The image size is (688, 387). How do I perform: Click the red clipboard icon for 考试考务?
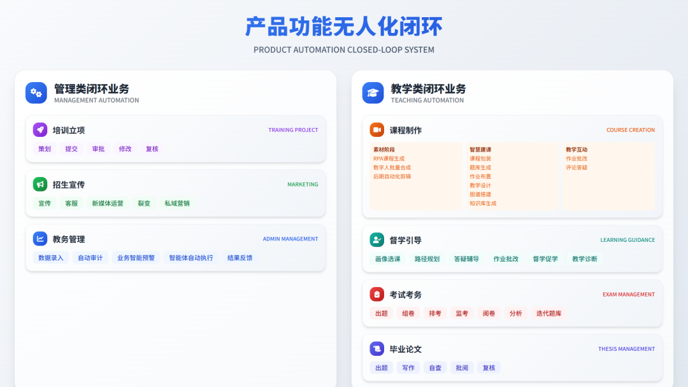[377, 295]
